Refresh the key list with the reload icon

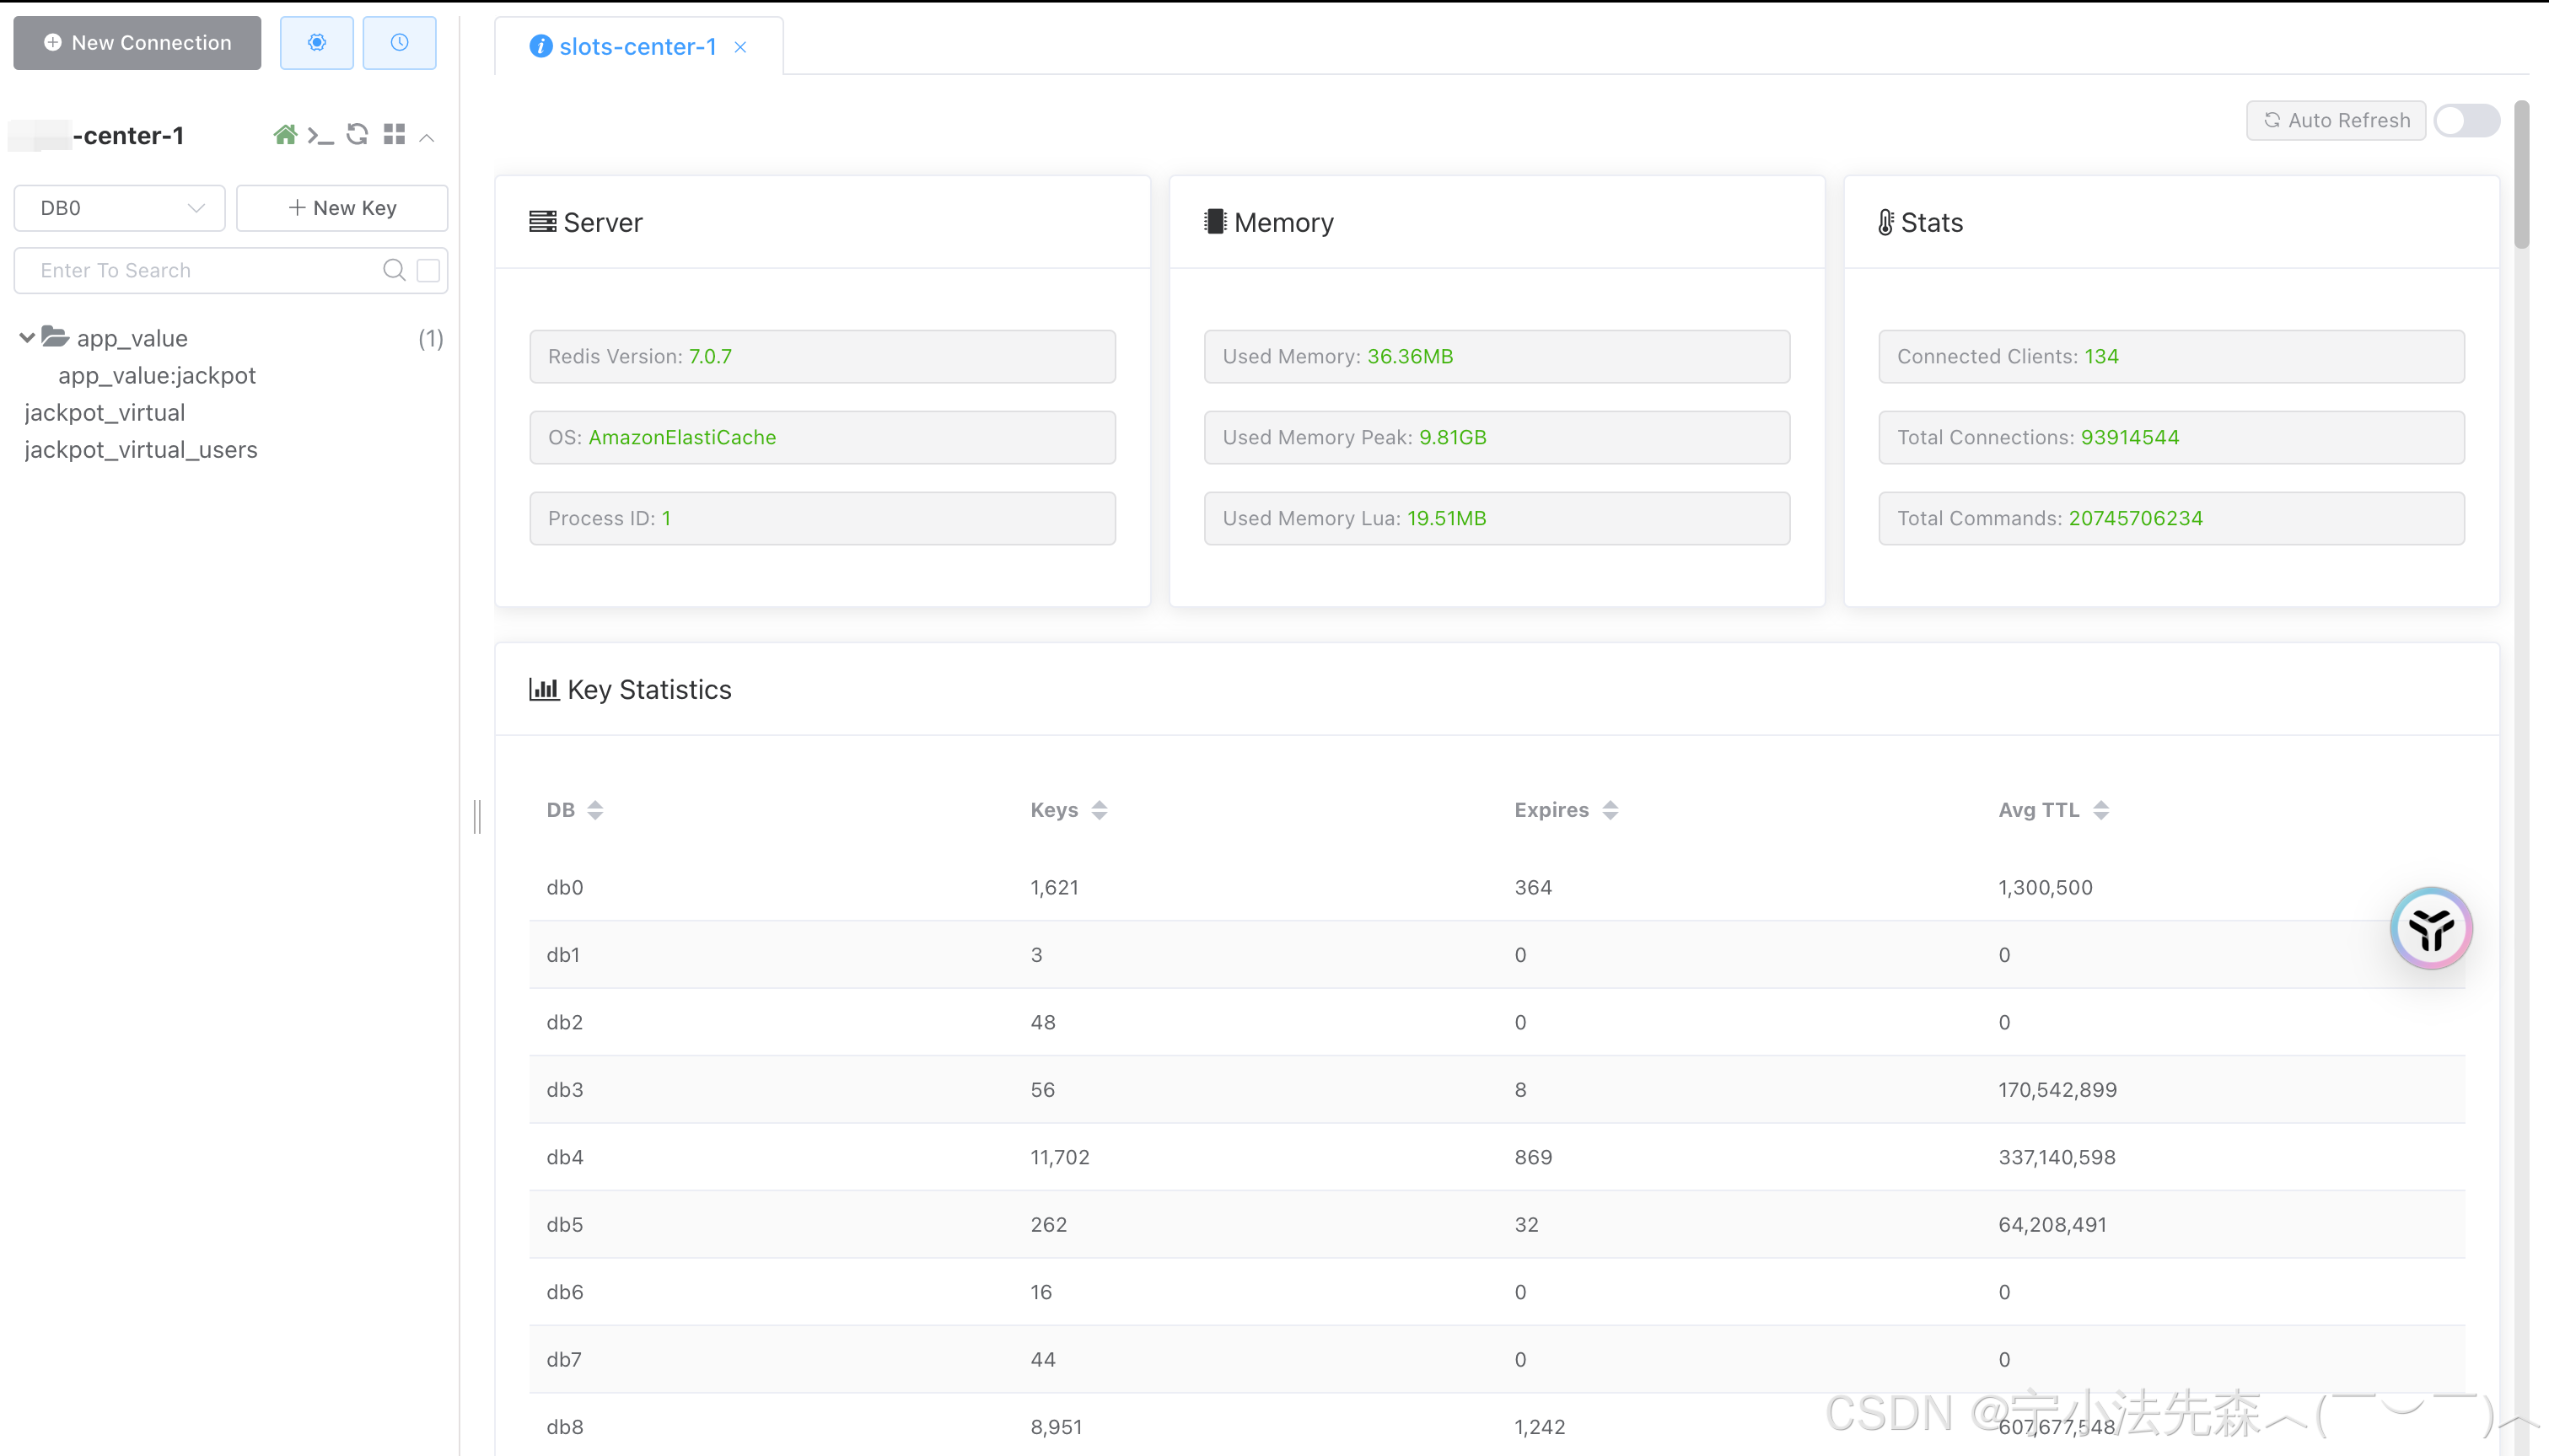(357, 134)
